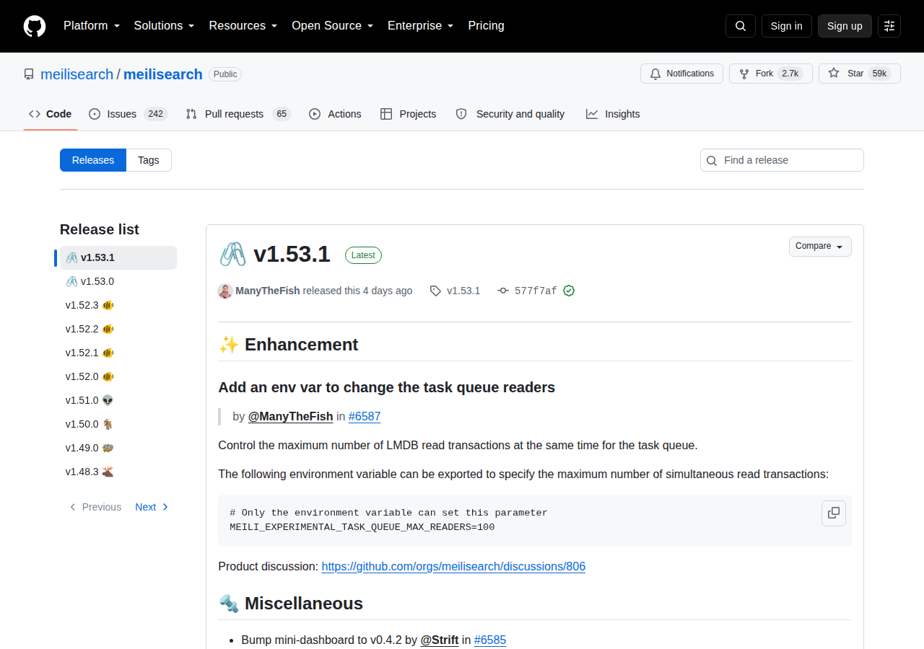Expand the Enterprise menu
924x649 pixels.
pyautogui.click(x=421, y=26)
